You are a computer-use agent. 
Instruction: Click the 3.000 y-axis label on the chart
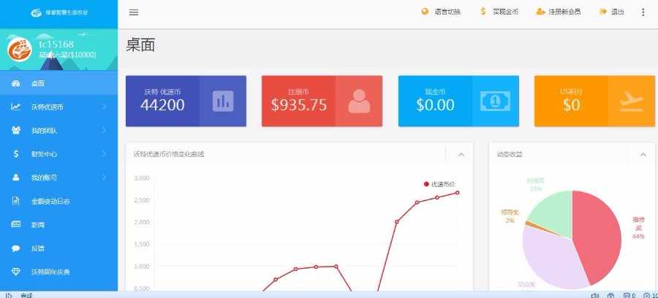[141, 178]
